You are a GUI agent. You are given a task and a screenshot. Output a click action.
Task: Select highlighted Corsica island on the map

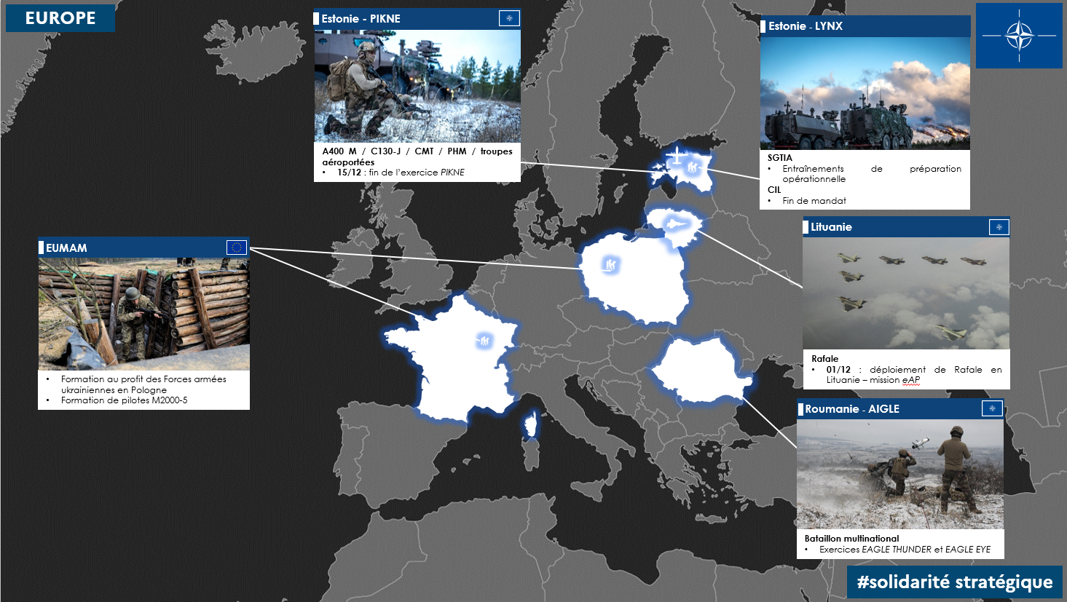532,425
